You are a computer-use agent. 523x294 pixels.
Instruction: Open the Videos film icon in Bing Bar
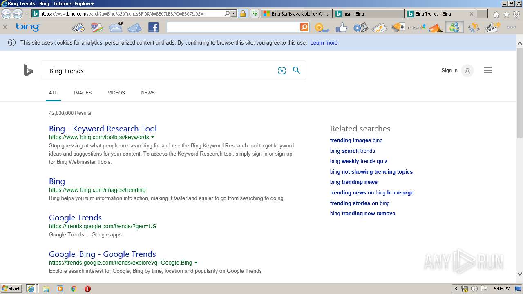pos(360,28)
